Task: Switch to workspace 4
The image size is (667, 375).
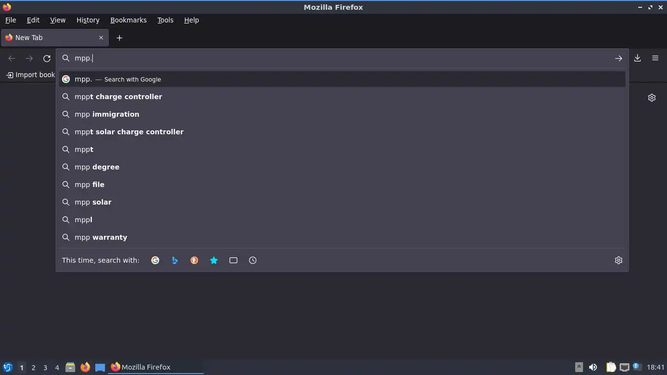Action: tap(57, 367)
